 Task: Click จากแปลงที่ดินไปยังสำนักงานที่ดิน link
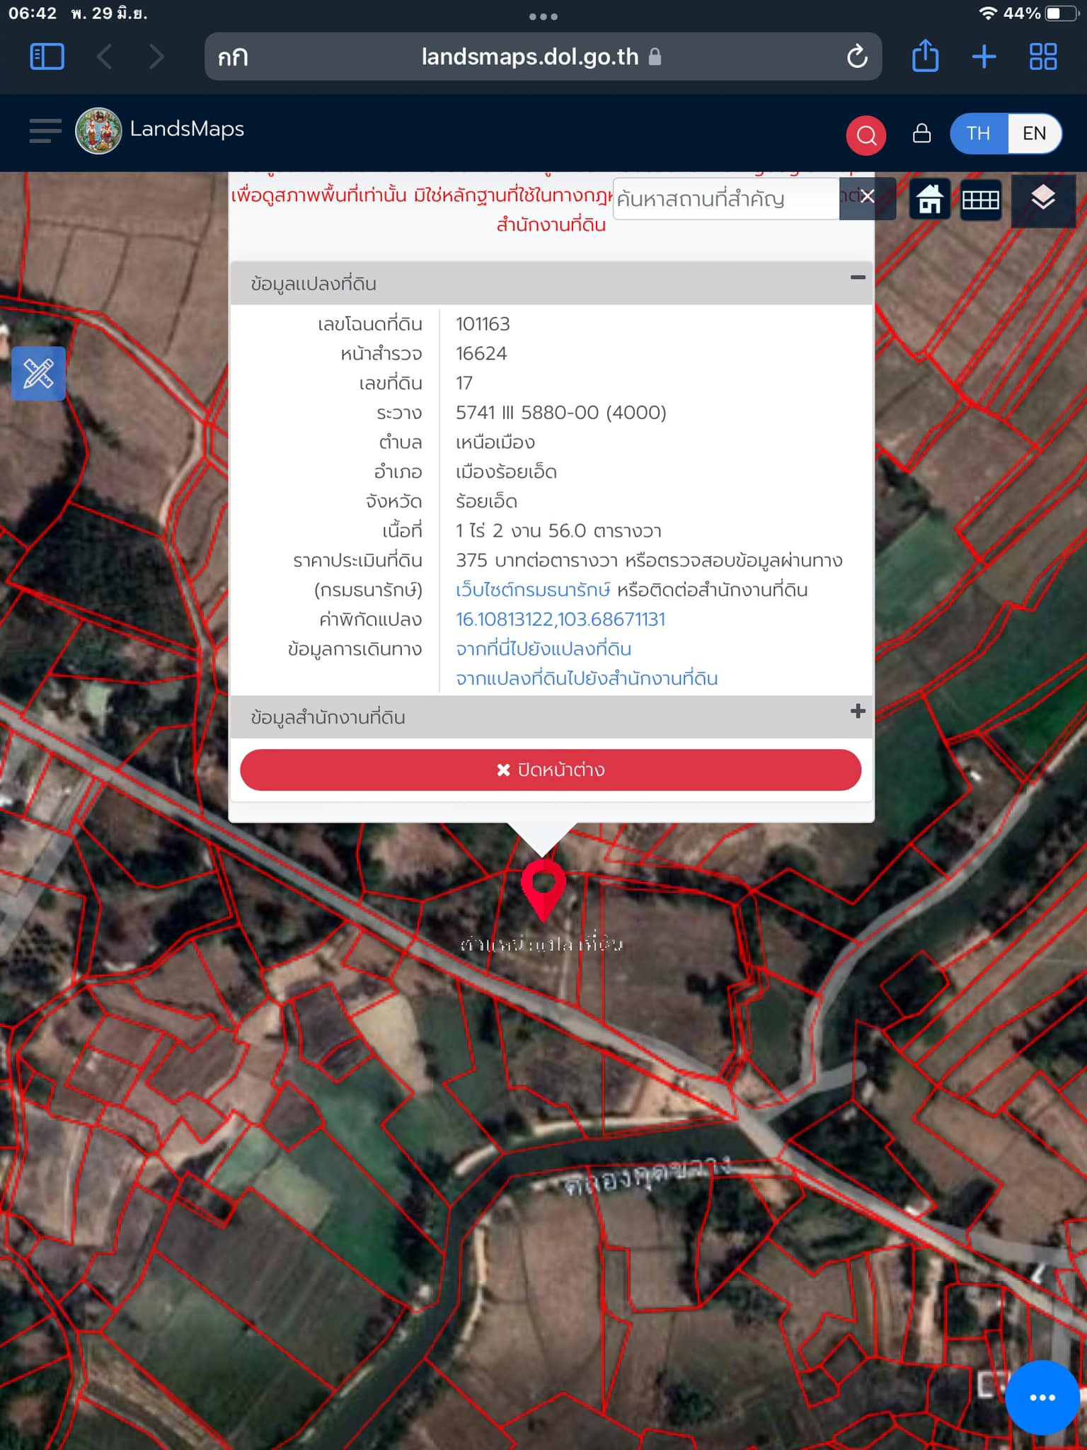tap(587, 679)
